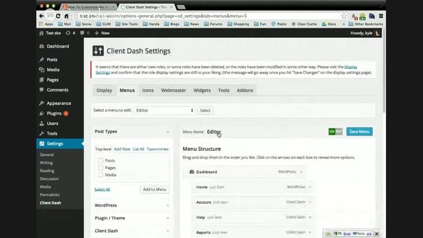
Task: Open Clear Cache bookmark
Action: (304, 24)
